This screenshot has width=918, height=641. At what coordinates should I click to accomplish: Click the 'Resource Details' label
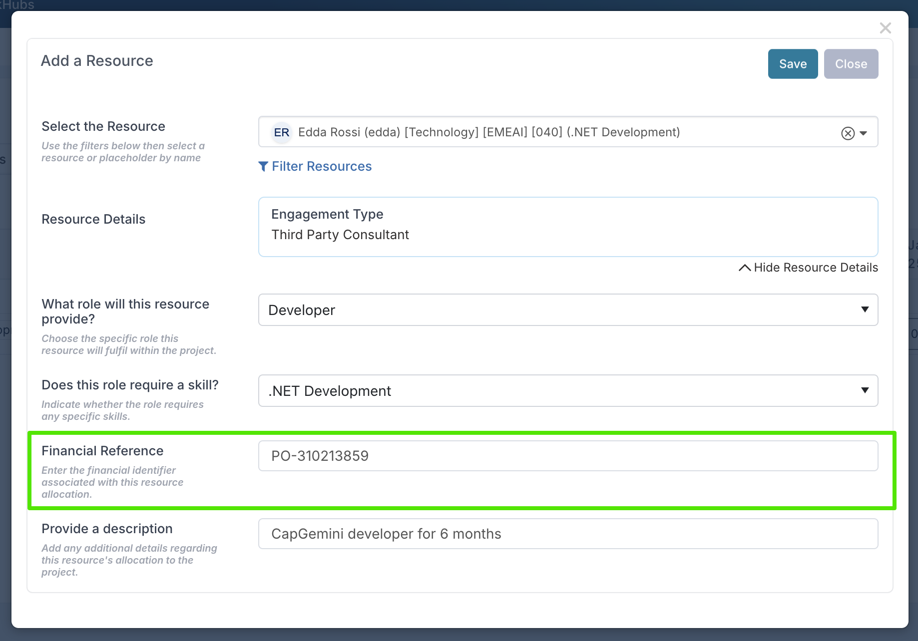(93, 219)
